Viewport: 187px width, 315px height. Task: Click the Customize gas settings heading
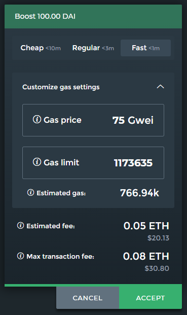(61, 87)
